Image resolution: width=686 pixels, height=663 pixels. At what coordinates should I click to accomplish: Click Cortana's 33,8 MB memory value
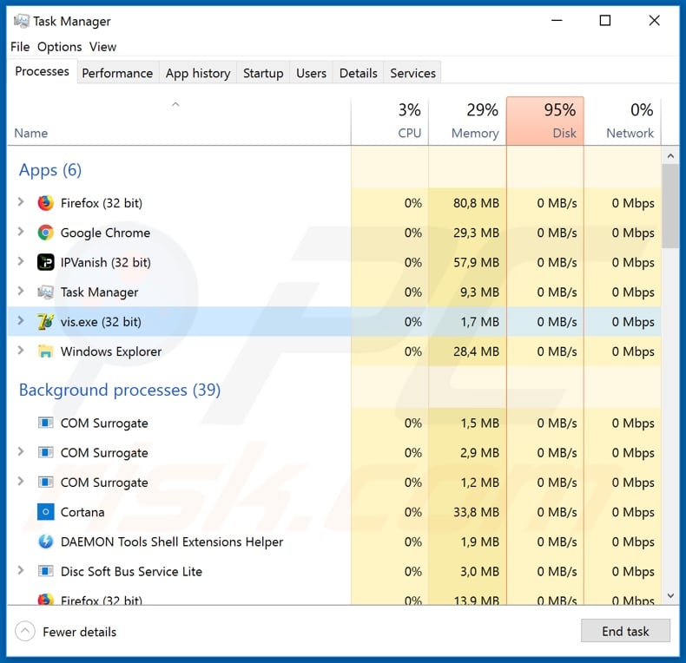click(476, 512)
